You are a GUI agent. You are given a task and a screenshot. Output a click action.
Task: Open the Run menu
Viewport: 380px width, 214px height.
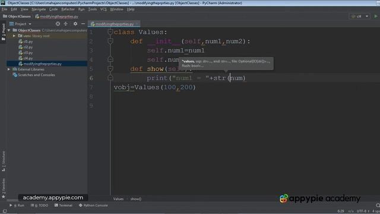click(x=81, y=10)
